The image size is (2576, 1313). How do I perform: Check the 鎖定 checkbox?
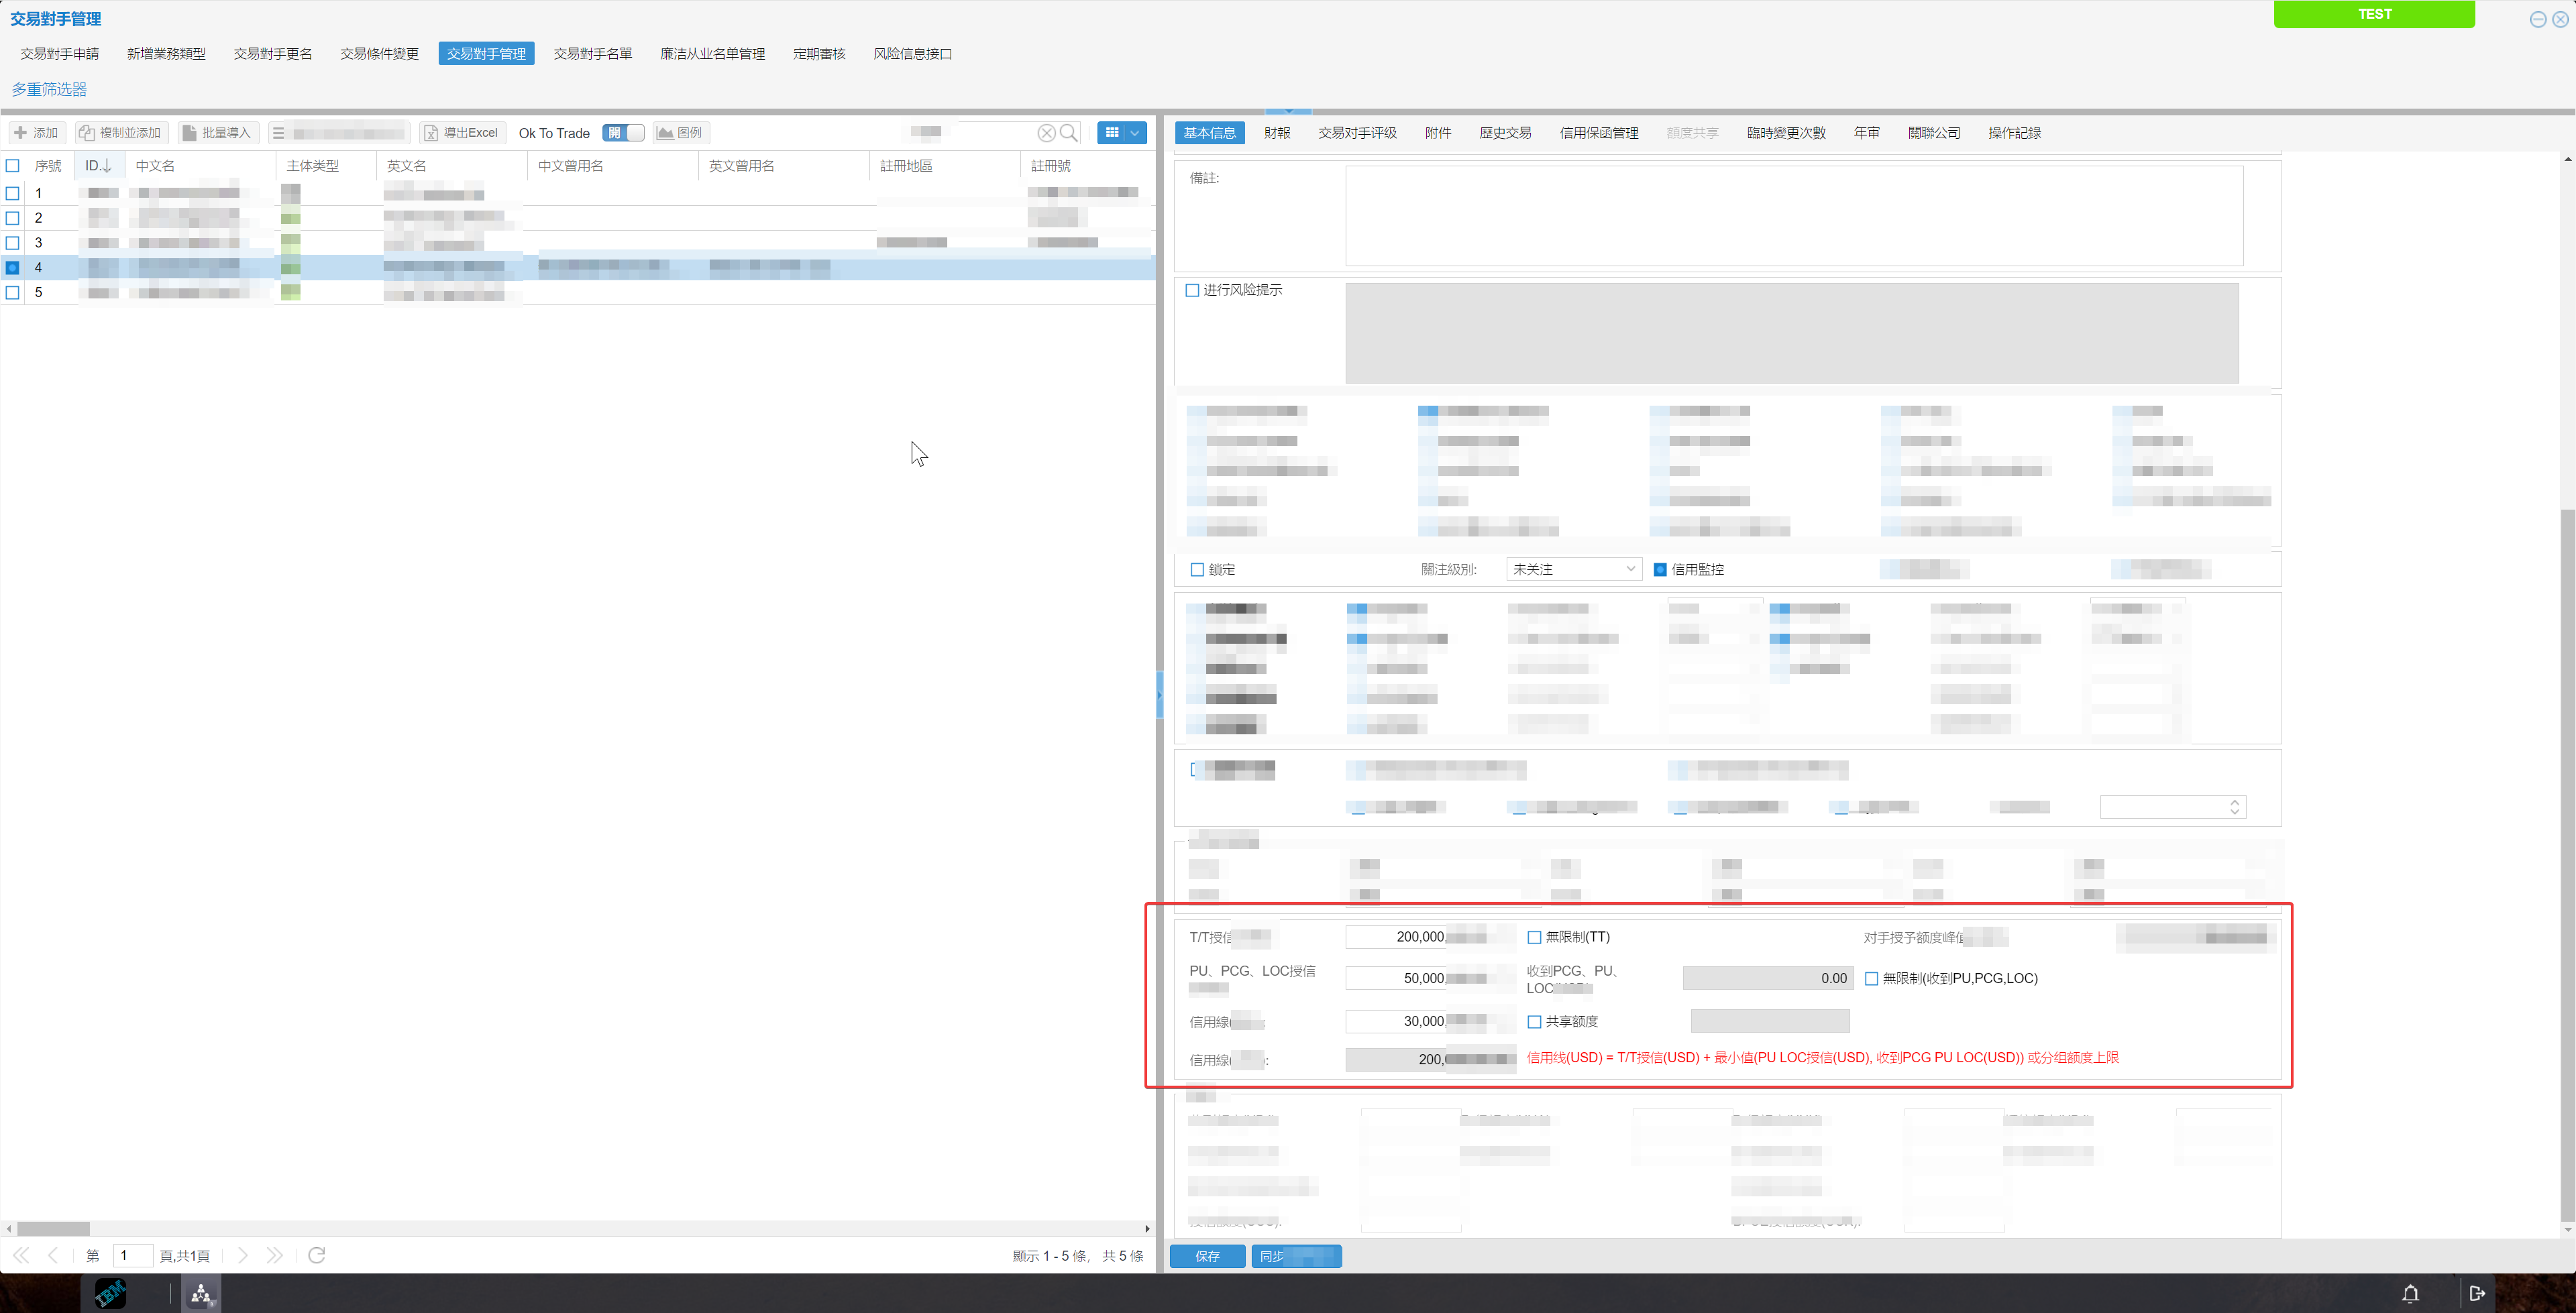(x=1197, y=570)
